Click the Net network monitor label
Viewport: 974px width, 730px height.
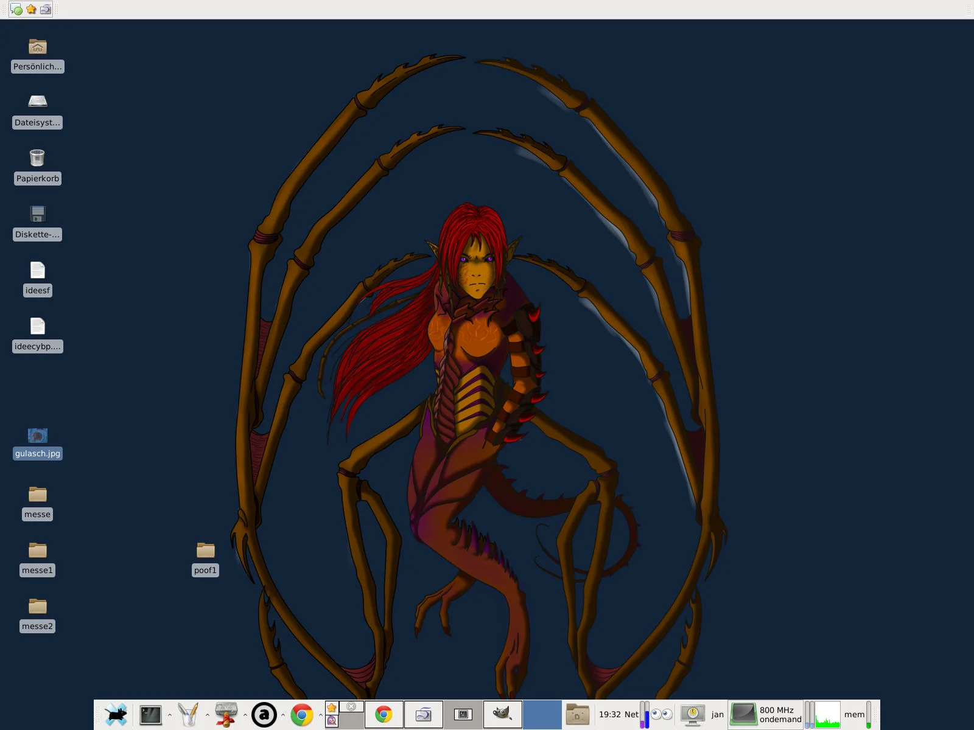tap(631, 715)
